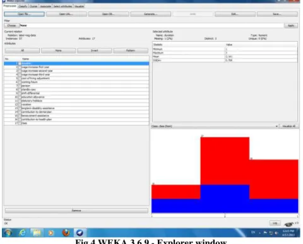
Task: Check the wage-increase-first-year attribute box
Action: (x=20, y=67)
